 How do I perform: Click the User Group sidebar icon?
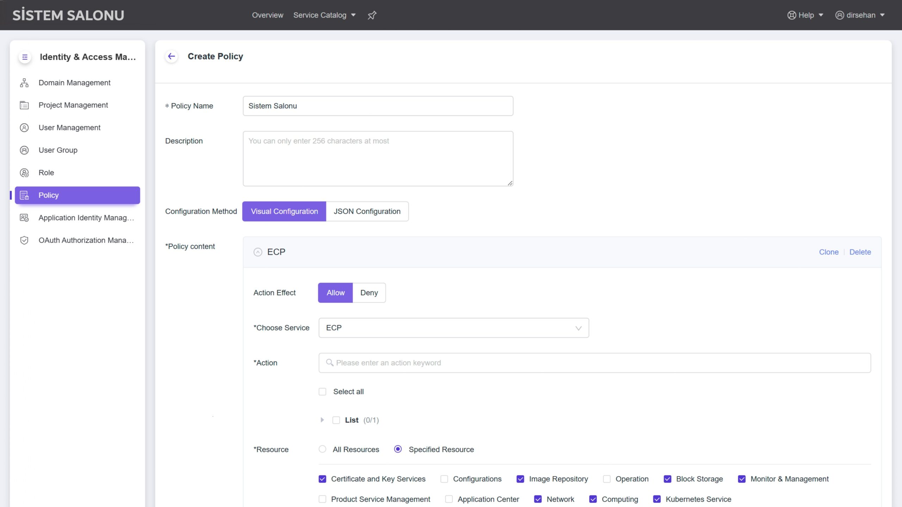point(24,150)
